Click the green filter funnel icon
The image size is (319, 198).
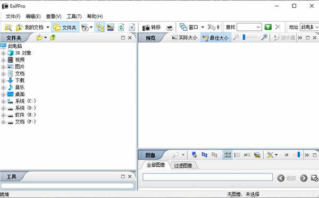(268, 27)
